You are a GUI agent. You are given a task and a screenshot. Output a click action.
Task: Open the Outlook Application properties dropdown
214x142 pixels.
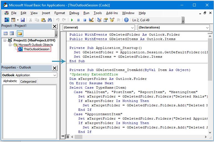coord(54,75)
